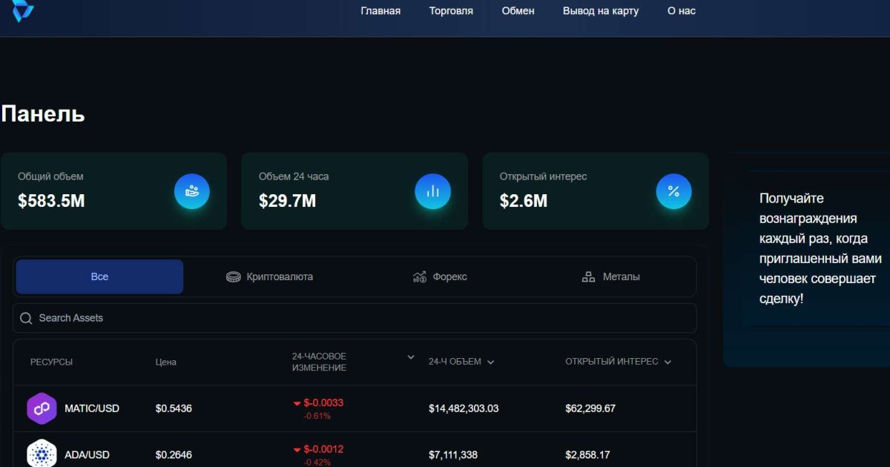Switch to the Криптовалюта tab

click(270, 276)
